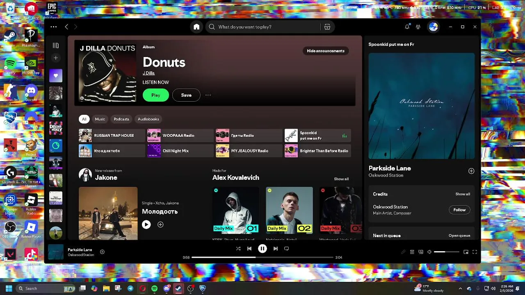Open Spoonkid put me on Fr playlist tile
Screen dimensions: 525x295
pyautogui.click(x=318, y=136)
